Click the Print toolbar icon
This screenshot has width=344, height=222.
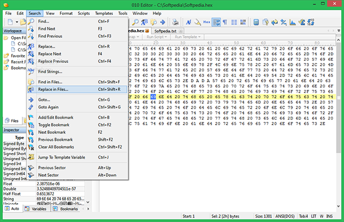coord(175,22)
